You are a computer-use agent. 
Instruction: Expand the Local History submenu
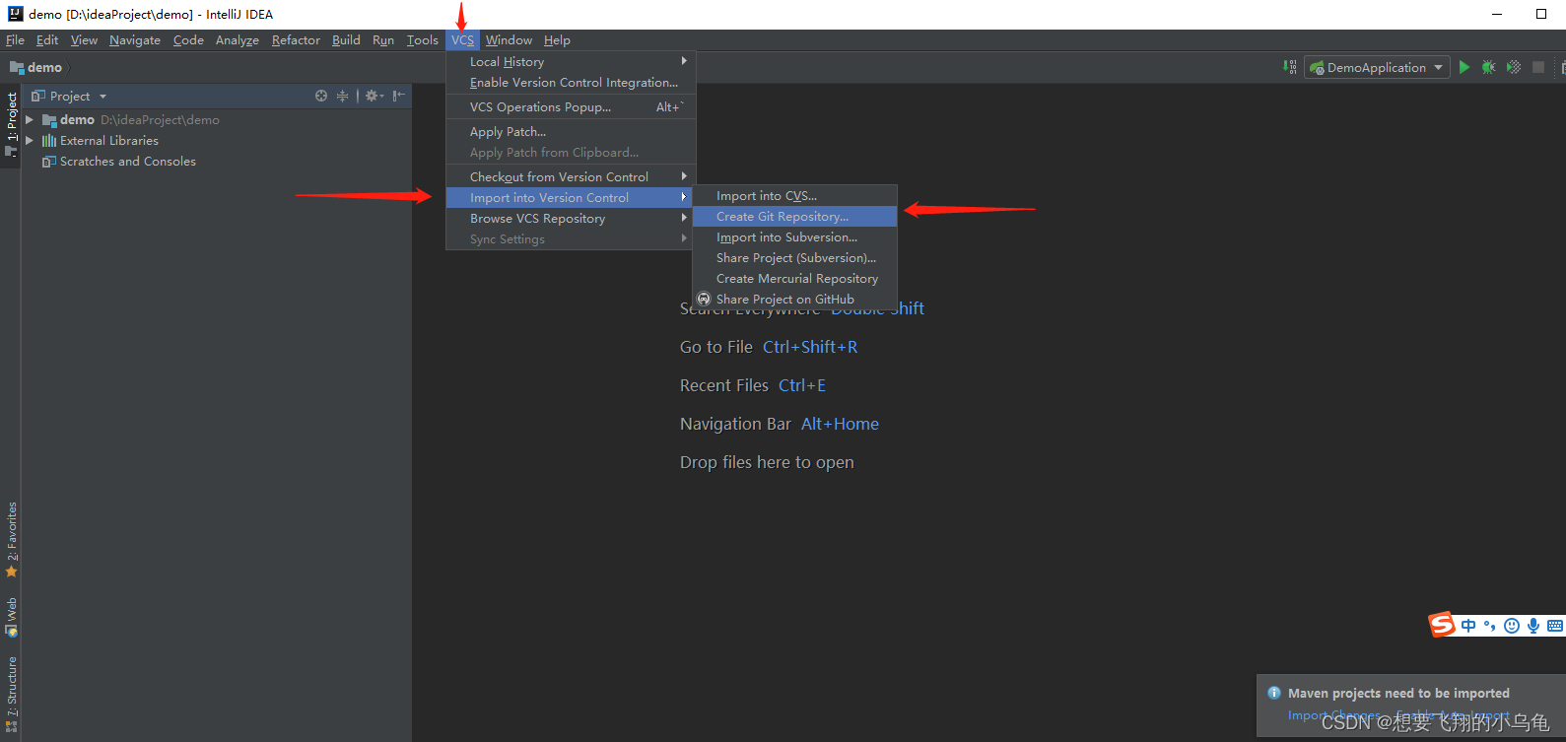tap(571, 61)
